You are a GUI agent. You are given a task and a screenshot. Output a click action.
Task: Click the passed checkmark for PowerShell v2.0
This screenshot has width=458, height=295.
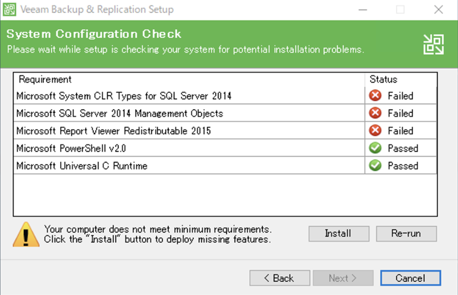[x=375, y=148]
